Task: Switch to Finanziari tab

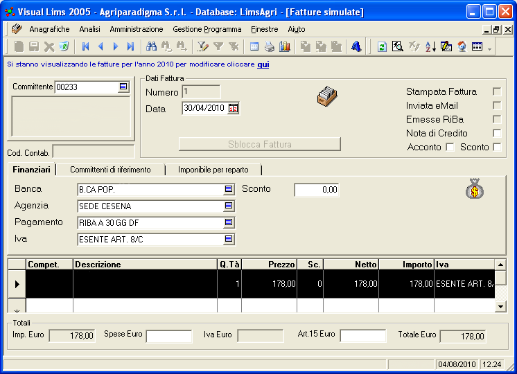Action: (31, 170)
